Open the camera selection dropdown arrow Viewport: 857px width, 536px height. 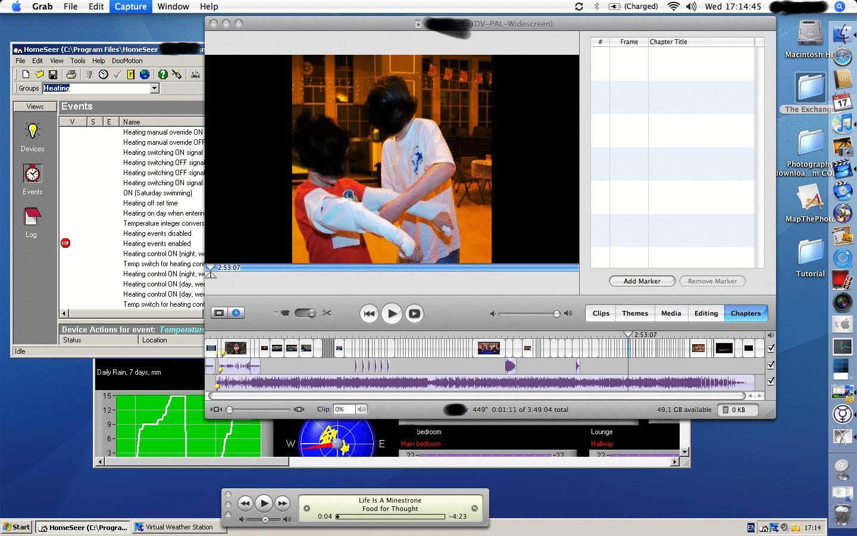[x=276, y=313]
